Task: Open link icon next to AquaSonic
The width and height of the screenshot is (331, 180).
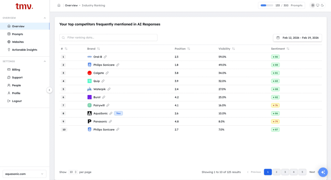Action: 111,113
